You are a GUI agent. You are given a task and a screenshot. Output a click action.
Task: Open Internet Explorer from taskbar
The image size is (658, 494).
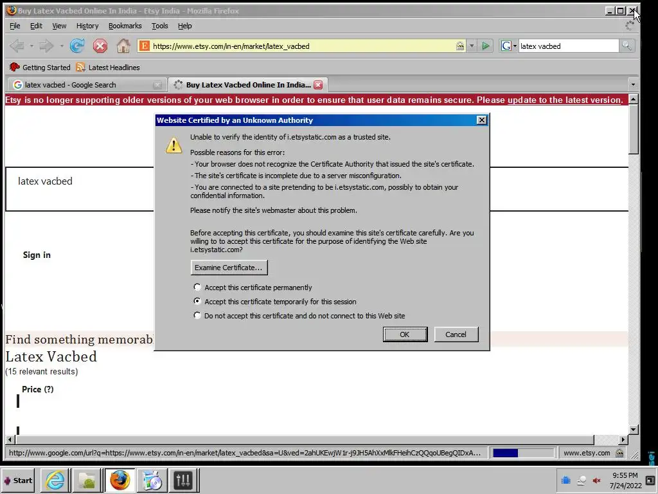[55, 480]
